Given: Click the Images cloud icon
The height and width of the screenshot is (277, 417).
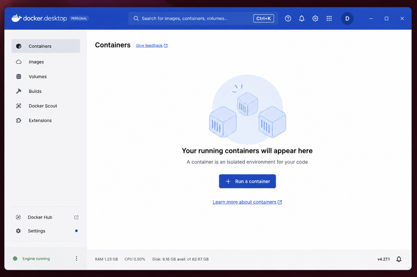Looking at the screenshot, I should (19, 62).
